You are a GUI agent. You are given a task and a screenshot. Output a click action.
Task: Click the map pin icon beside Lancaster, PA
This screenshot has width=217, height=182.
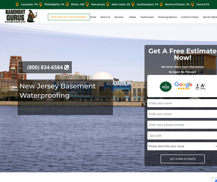17,4
